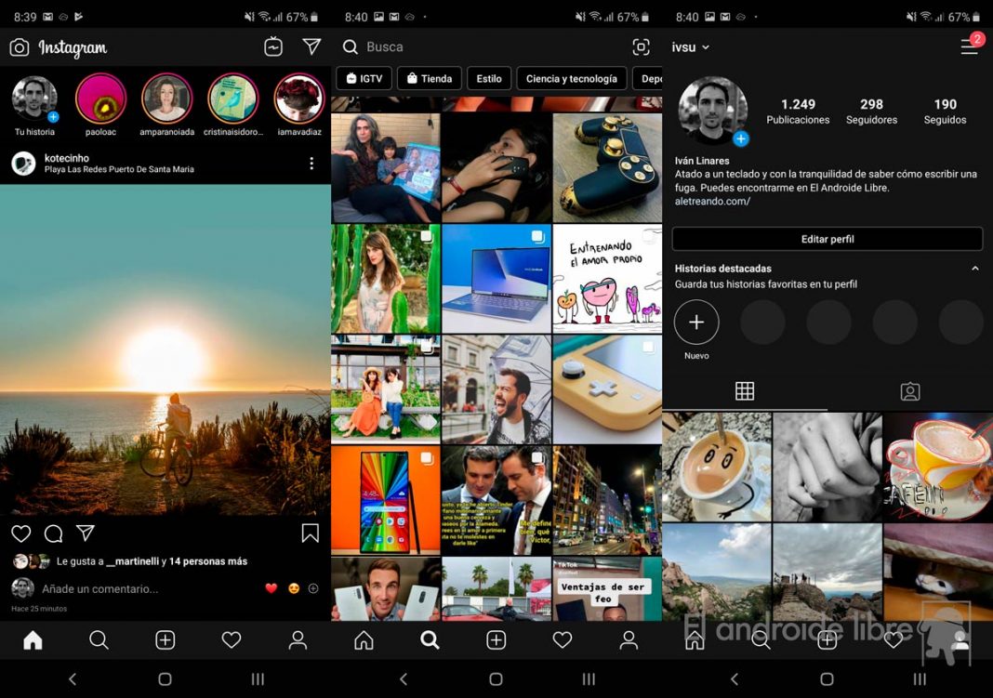Tap three-dot options on kotecinho post
Viewport: 993px width, 698px height.
(311, 164)
